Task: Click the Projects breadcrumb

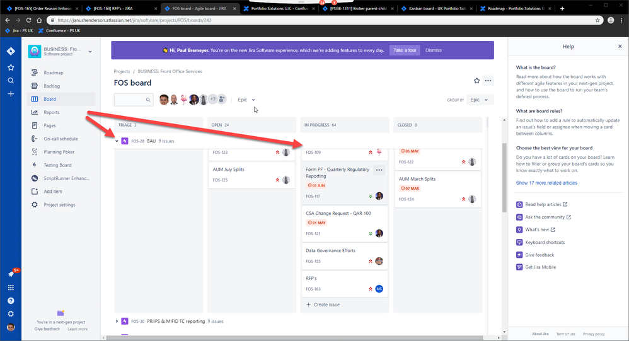Action: click(122, 71)
